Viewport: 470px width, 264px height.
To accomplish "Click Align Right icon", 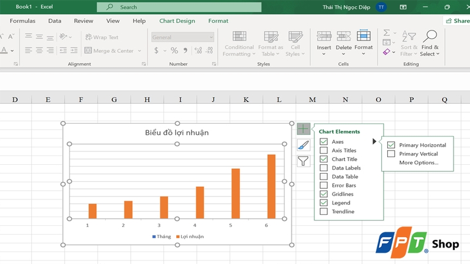I will (x=50, y=50).
